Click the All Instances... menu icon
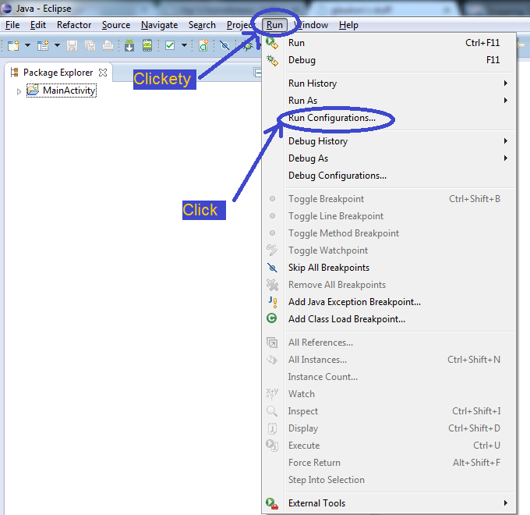The height and width of the screenshot is (515, 530). 272,360
